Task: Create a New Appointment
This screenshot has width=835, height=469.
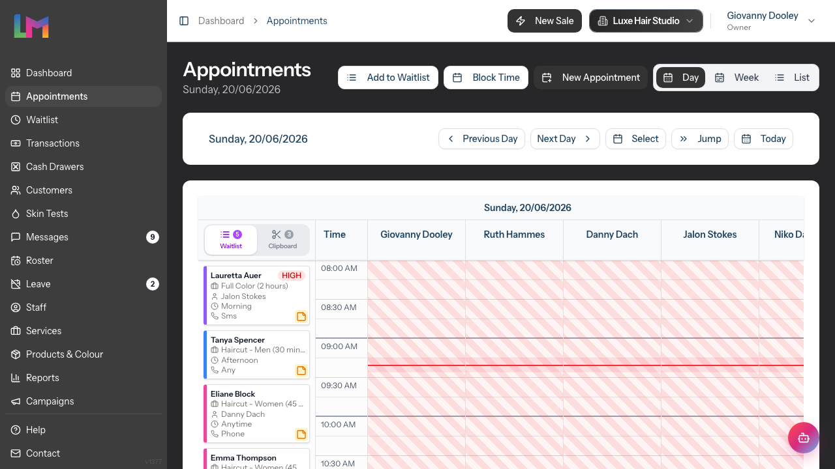Action: tap(591, 78)
